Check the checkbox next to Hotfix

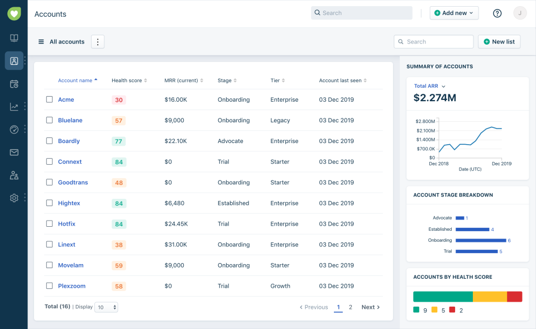tap(49, 223)
